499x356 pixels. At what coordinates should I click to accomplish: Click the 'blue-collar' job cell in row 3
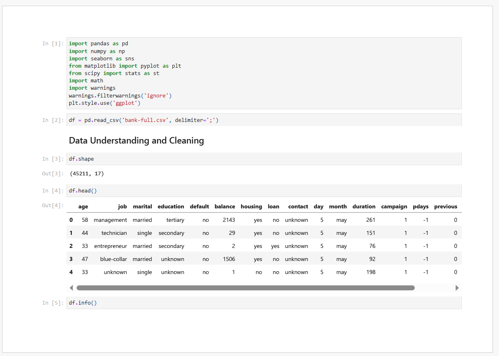tap(113, 259)
